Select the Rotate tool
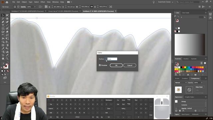Image resolution: width=213 pixels, height=120 pixels. tap(3, 35)
